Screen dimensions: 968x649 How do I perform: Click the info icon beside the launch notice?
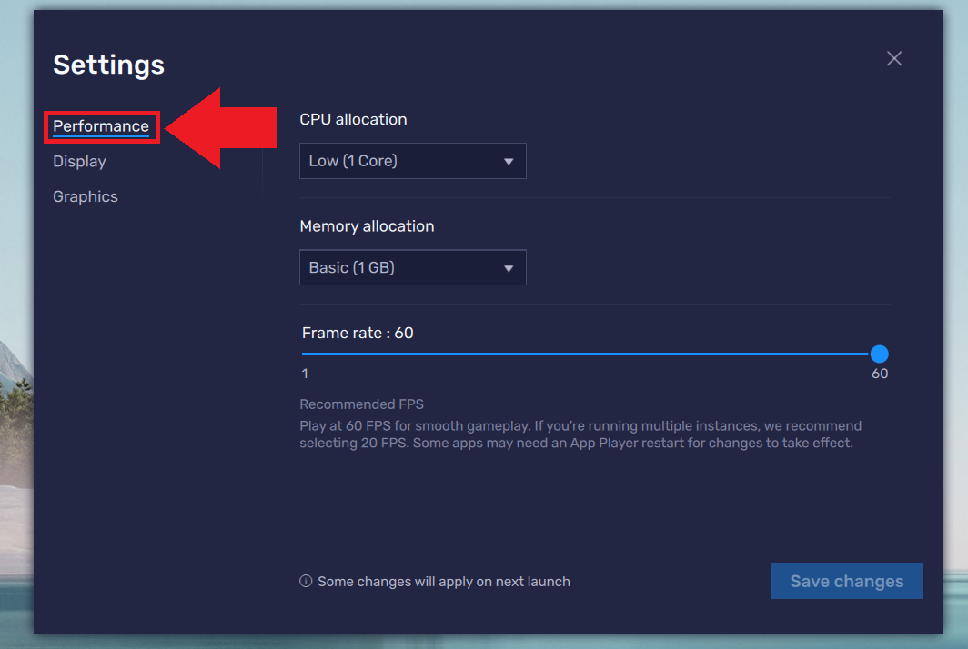pos(306,581)
